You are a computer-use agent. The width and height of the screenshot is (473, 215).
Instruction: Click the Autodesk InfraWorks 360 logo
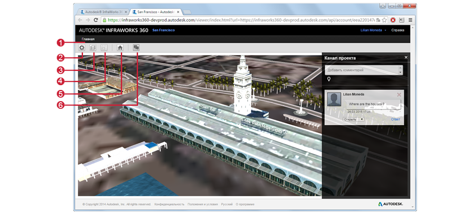click(114, 30)
